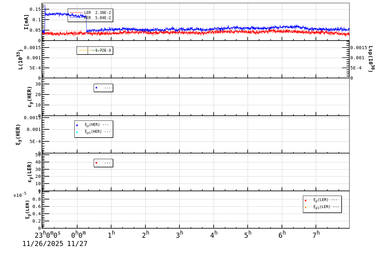Click the 30 tick on εy(HER) axis
The width and height of the screenshot is (381, 253).
38,84
